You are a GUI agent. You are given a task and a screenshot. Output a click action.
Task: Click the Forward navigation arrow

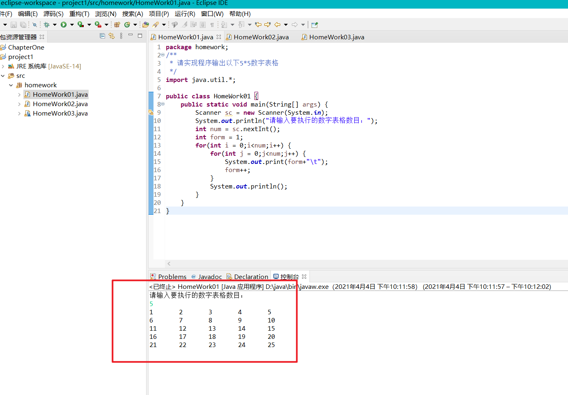[x=295, y=25]
